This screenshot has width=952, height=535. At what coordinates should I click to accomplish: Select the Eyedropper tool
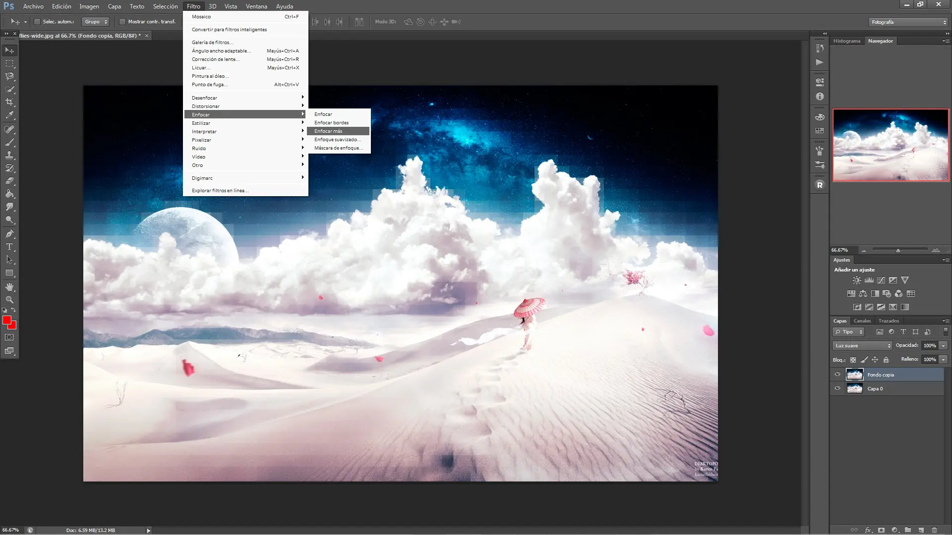click(9, 115)
